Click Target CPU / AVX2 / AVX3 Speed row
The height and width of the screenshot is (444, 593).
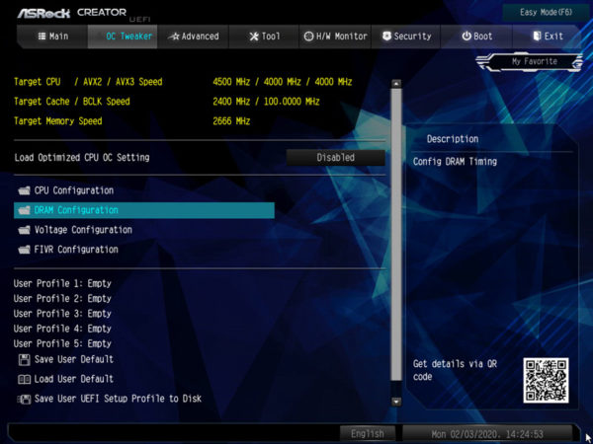pos(183,82)
